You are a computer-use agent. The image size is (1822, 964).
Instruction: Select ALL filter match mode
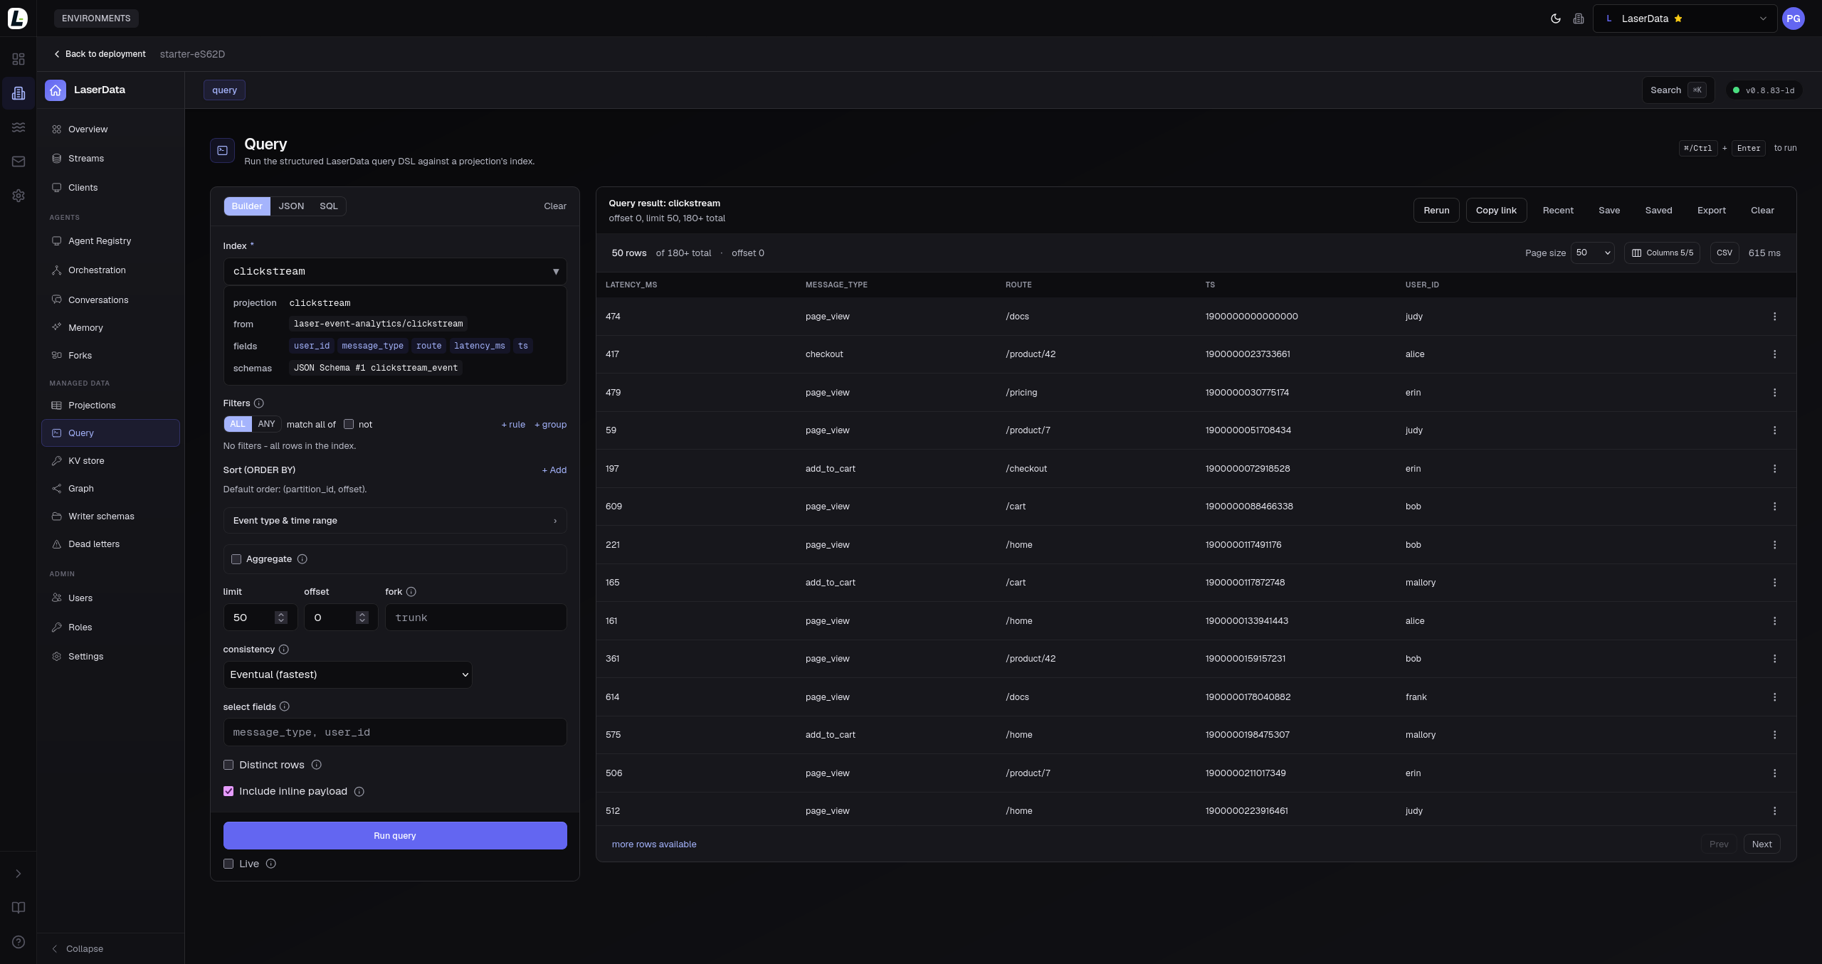pos(238,424)
